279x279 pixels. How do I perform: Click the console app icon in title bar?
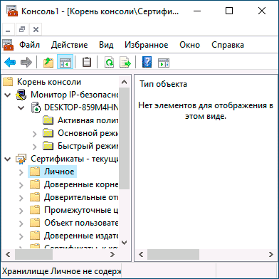click(12, 11)
